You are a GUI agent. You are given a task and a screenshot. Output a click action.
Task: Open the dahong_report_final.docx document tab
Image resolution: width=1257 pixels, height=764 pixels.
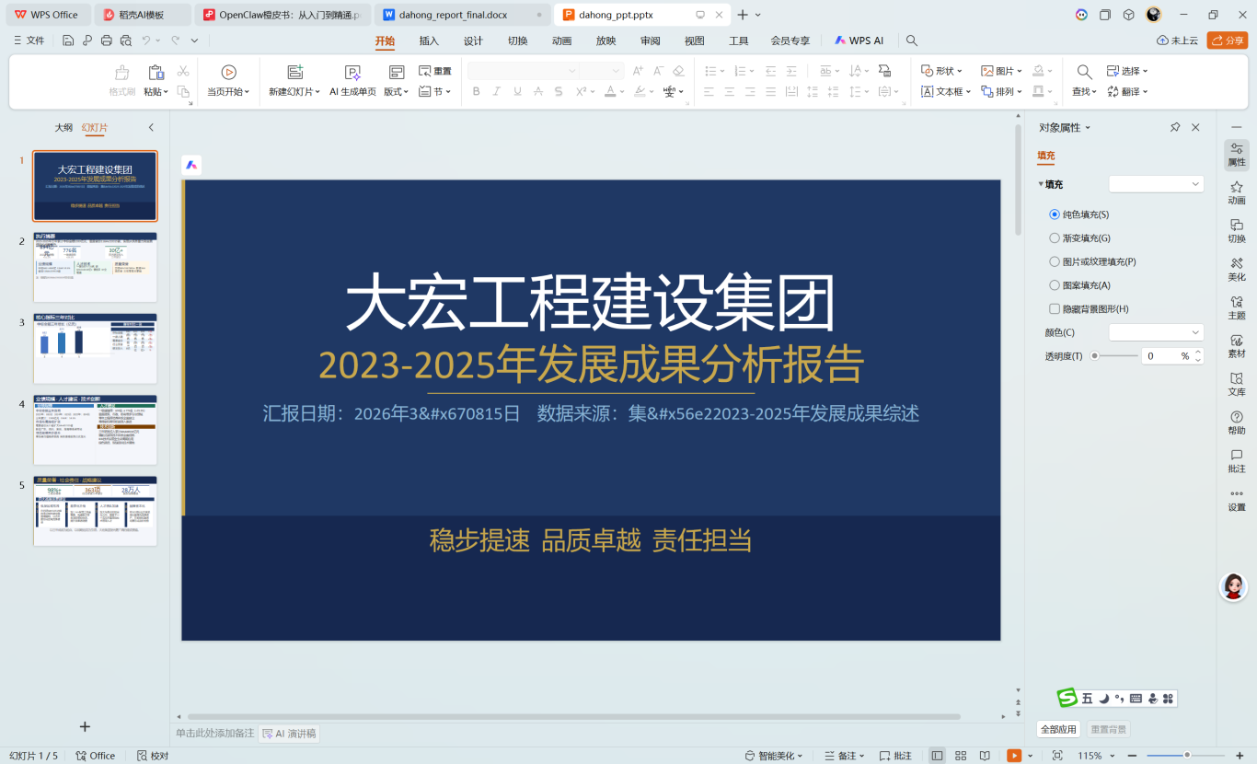[452, 15]
